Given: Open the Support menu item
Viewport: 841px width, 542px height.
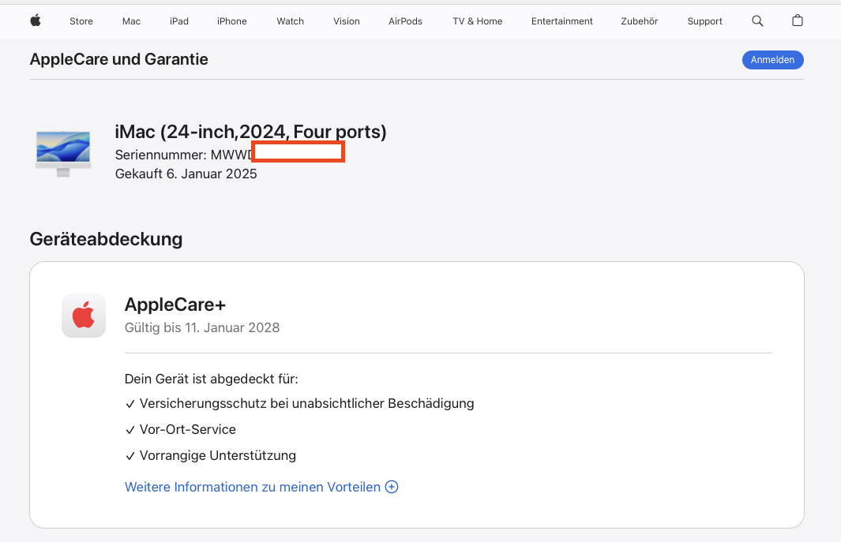Looking at the screenshot, I should click(704, 21).
